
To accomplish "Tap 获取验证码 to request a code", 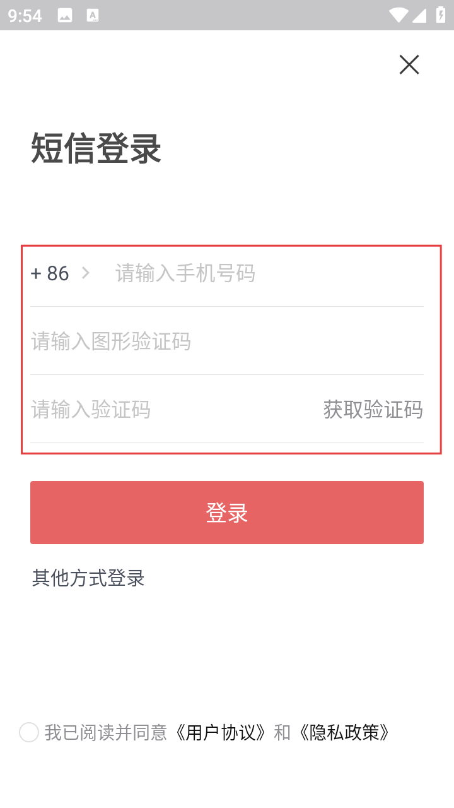I will coord(373,410).
